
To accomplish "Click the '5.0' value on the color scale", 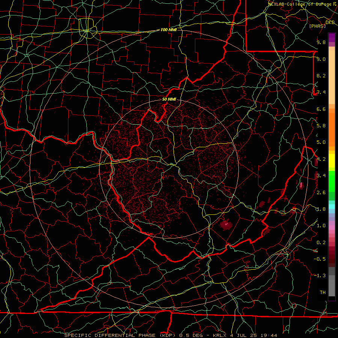I will 321,142.
